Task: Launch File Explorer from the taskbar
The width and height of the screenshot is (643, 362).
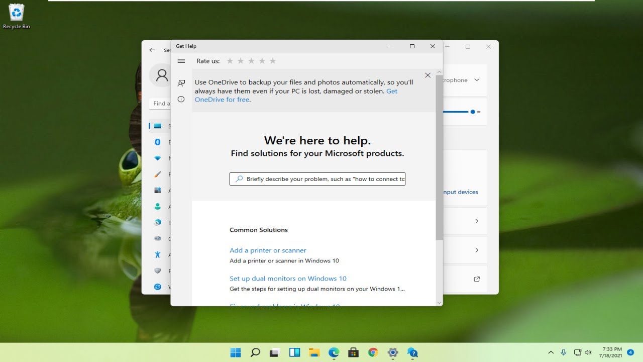Action: (x=314, y=352)
